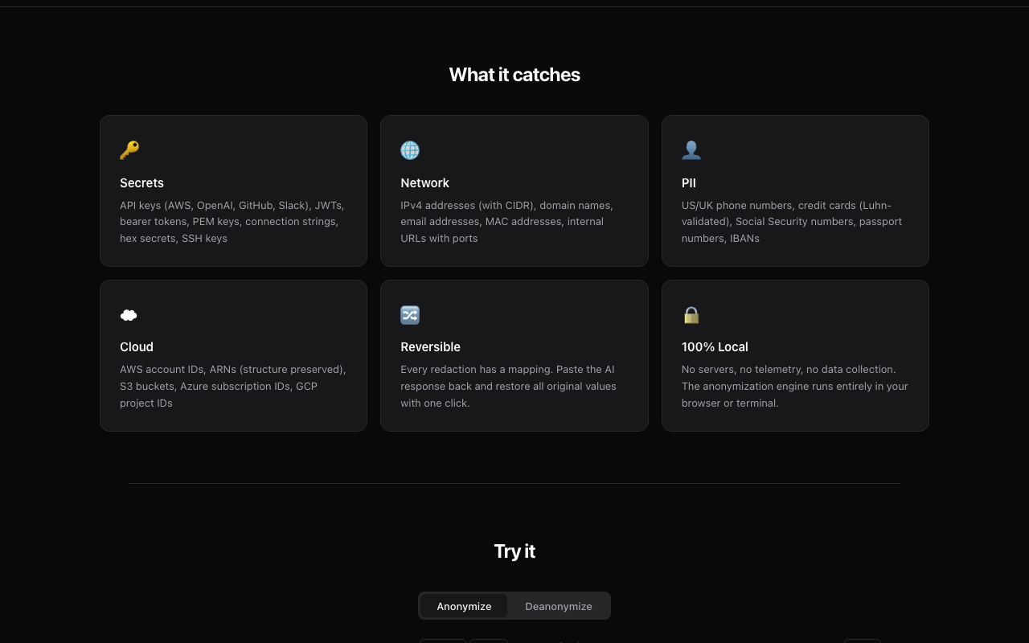This screenshot has height=643, width=1029.
Task: Switch to the Anonymize mode
Action: [x=464, y=606]
